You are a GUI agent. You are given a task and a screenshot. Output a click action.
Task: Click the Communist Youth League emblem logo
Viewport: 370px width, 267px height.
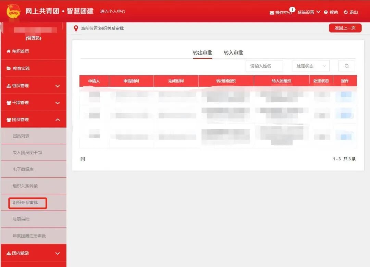point(13,11)
